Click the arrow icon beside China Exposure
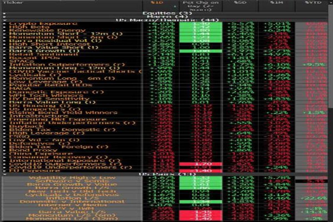Image resolution: width=333 pixels, height=222 pixels. pyautogui.click(x=4, y=154)
